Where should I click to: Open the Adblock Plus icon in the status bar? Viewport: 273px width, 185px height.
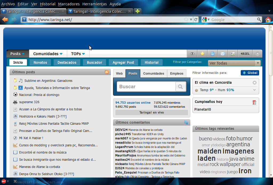[x=4, y=181]
